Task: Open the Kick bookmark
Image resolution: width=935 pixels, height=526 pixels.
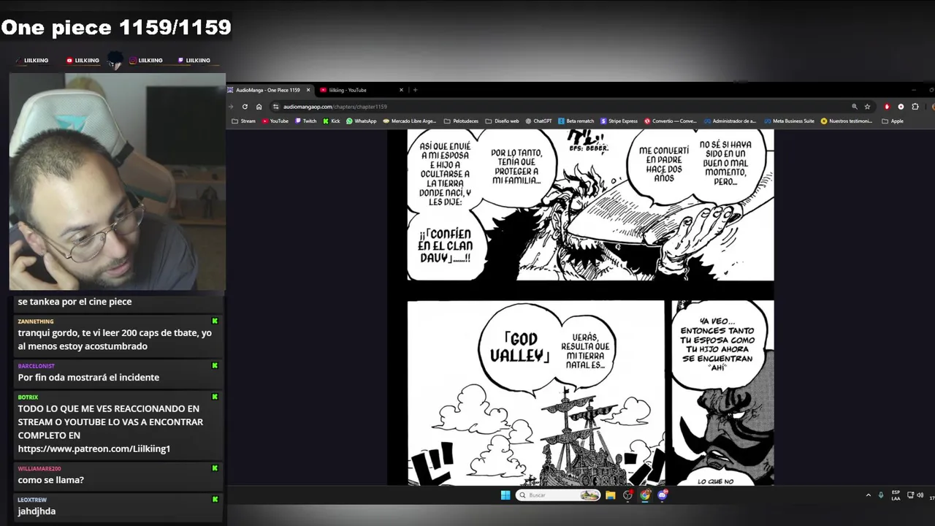Action: point(332,121)
